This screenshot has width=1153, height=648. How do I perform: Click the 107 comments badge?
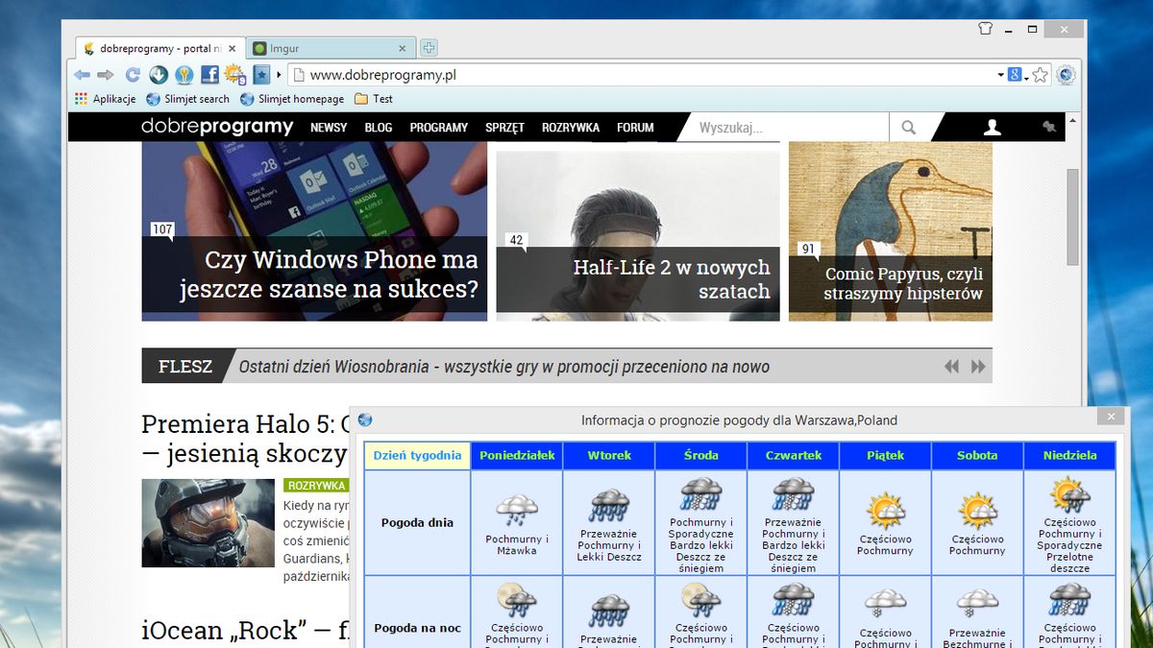[161, 229]
